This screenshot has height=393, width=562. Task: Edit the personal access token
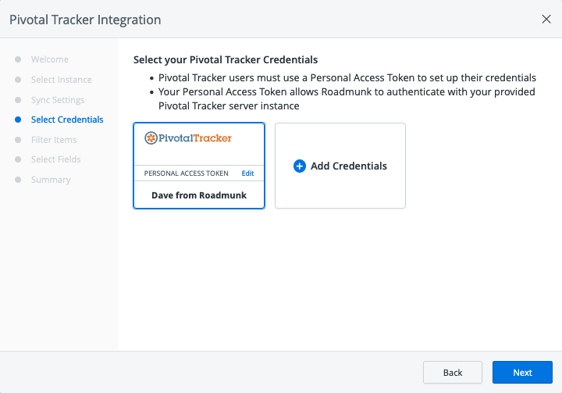click(x=247, y=173)
